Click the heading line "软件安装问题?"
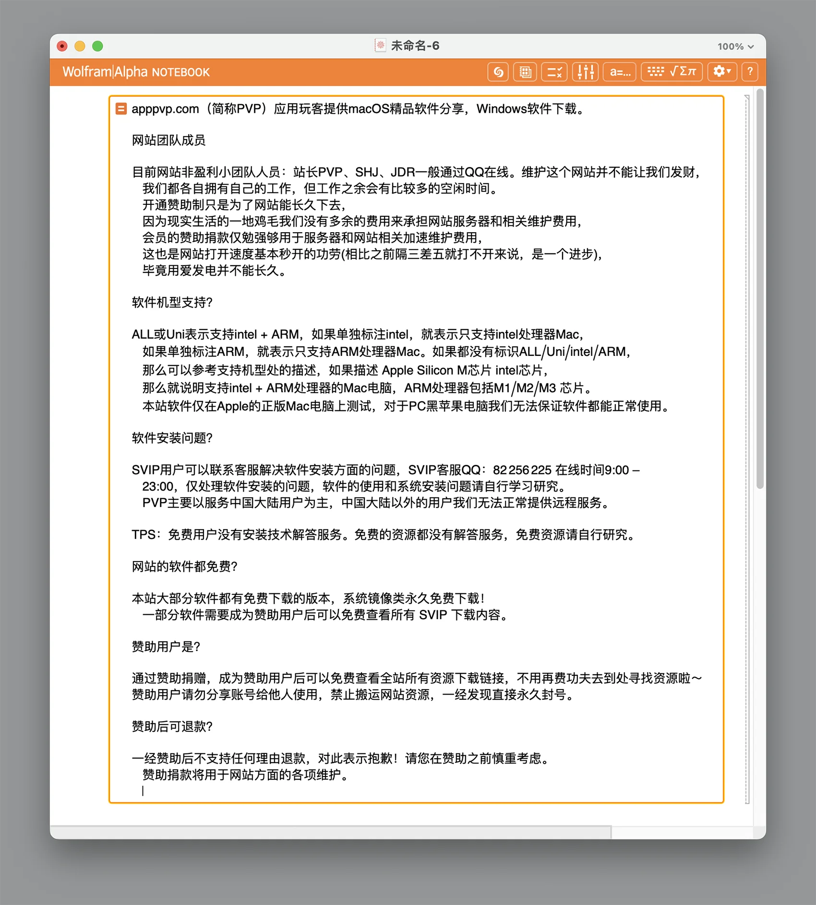Viewport: 816px width, 905px height. coord(172,438)
